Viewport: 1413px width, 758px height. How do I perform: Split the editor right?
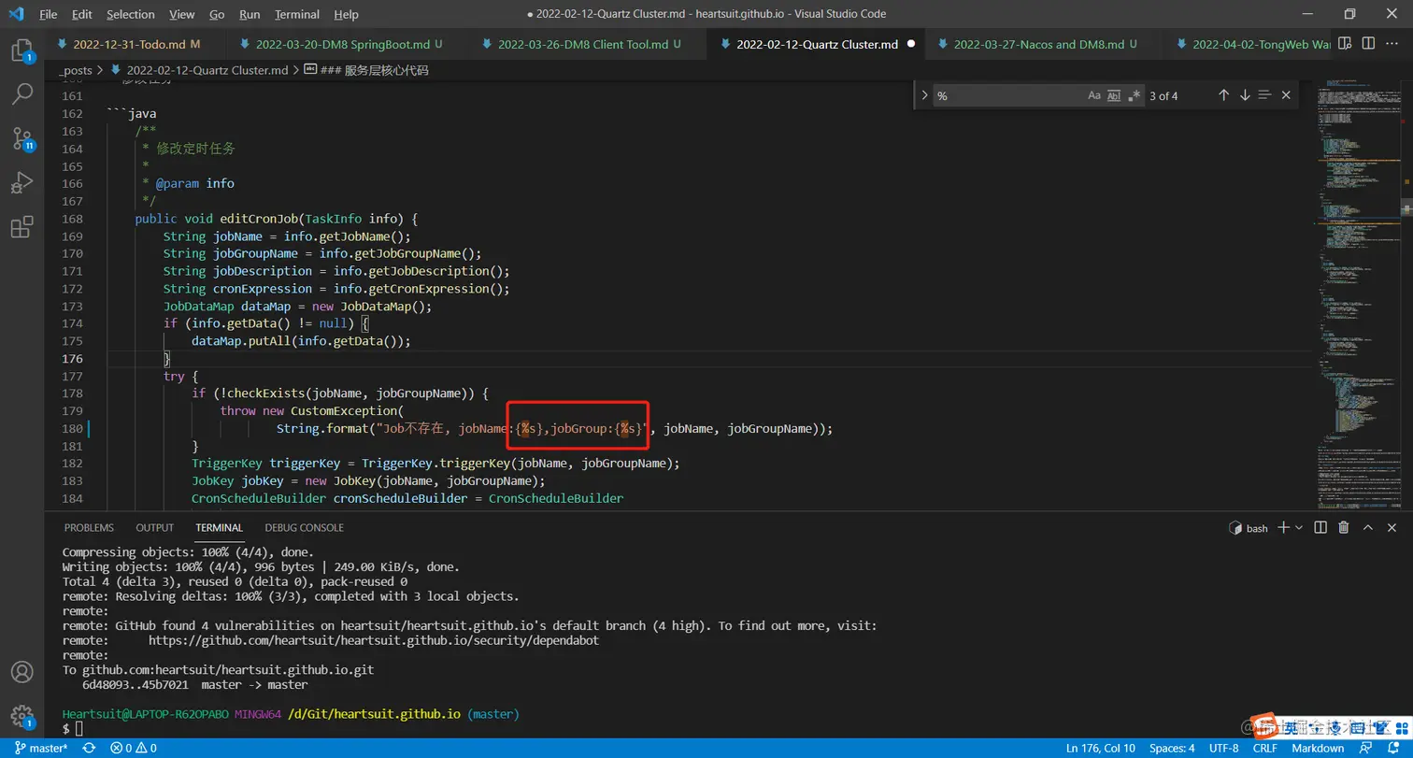click(1368, 43)
